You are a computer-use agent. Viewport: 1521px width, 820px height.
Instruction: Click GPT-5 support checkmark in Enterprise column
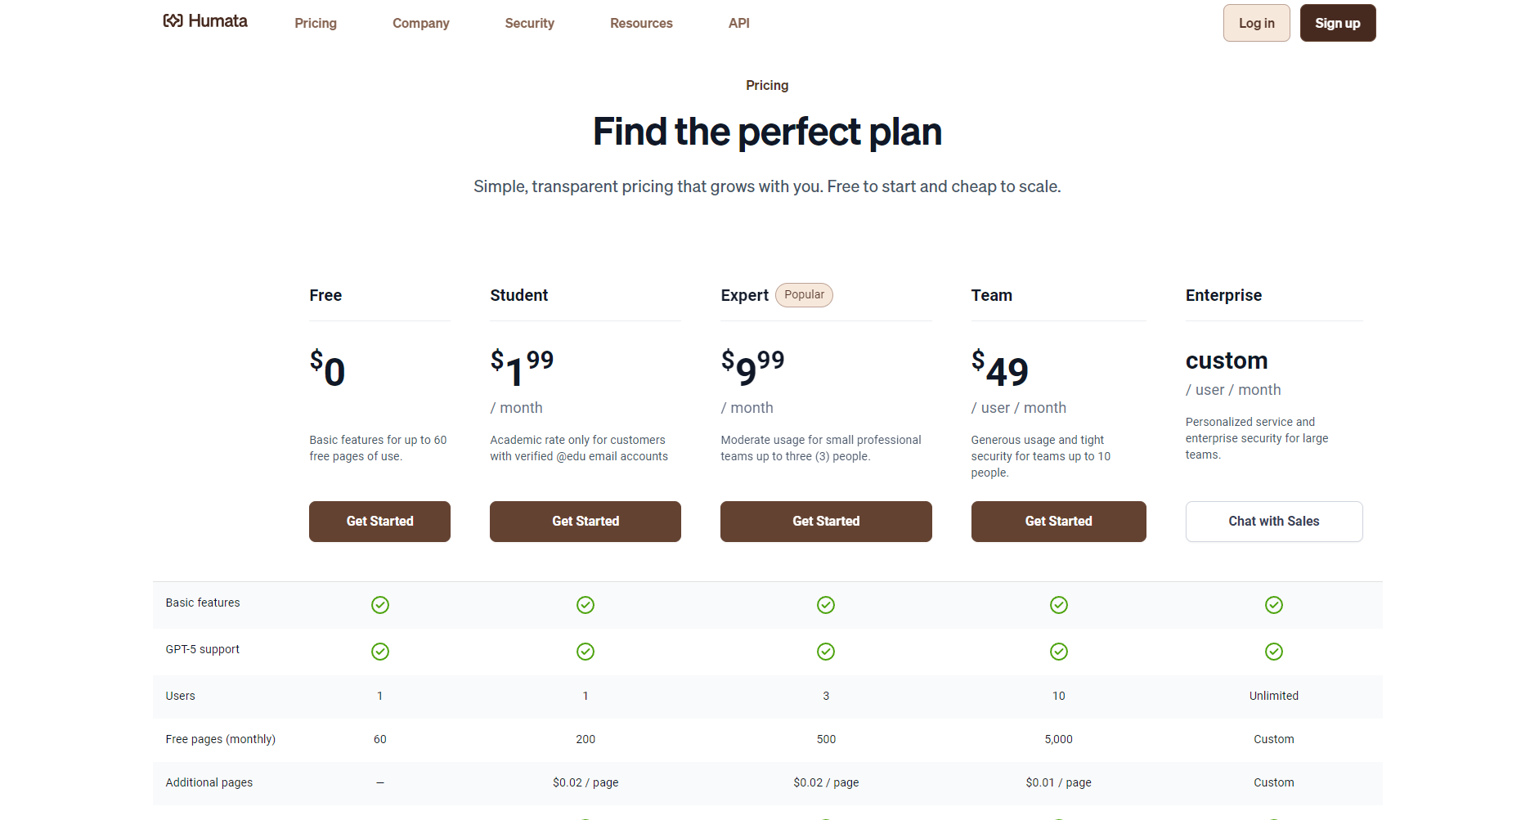(x=1274, y=652)
